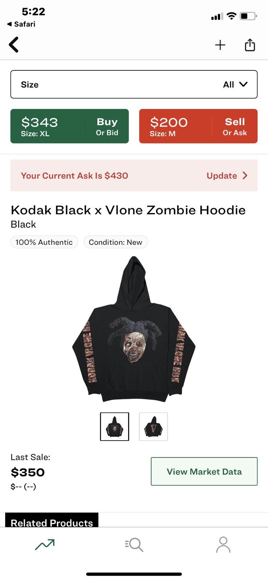Open the share sheet icon
The image size is (268, 581).
(x=250, y=45)
